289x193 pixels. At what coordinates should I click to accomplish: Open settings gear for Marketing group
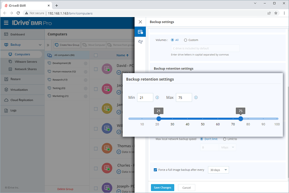pos(85,96)
